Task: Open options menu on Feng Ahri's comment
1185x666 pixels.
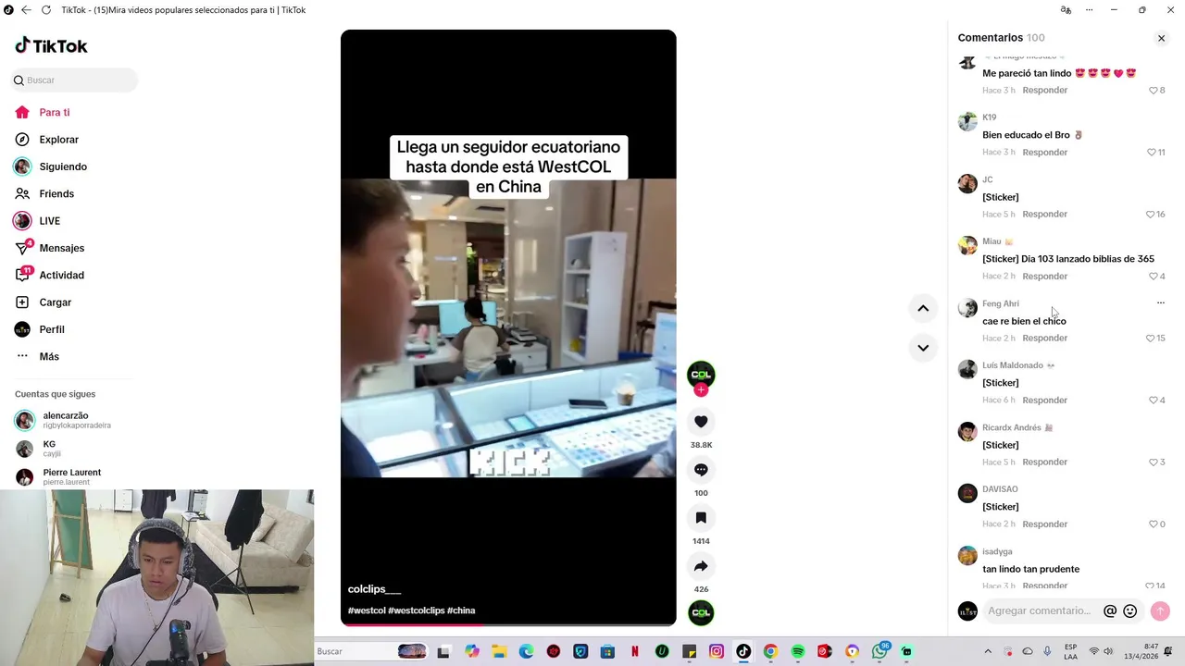Action: [x=1160, y=303]
